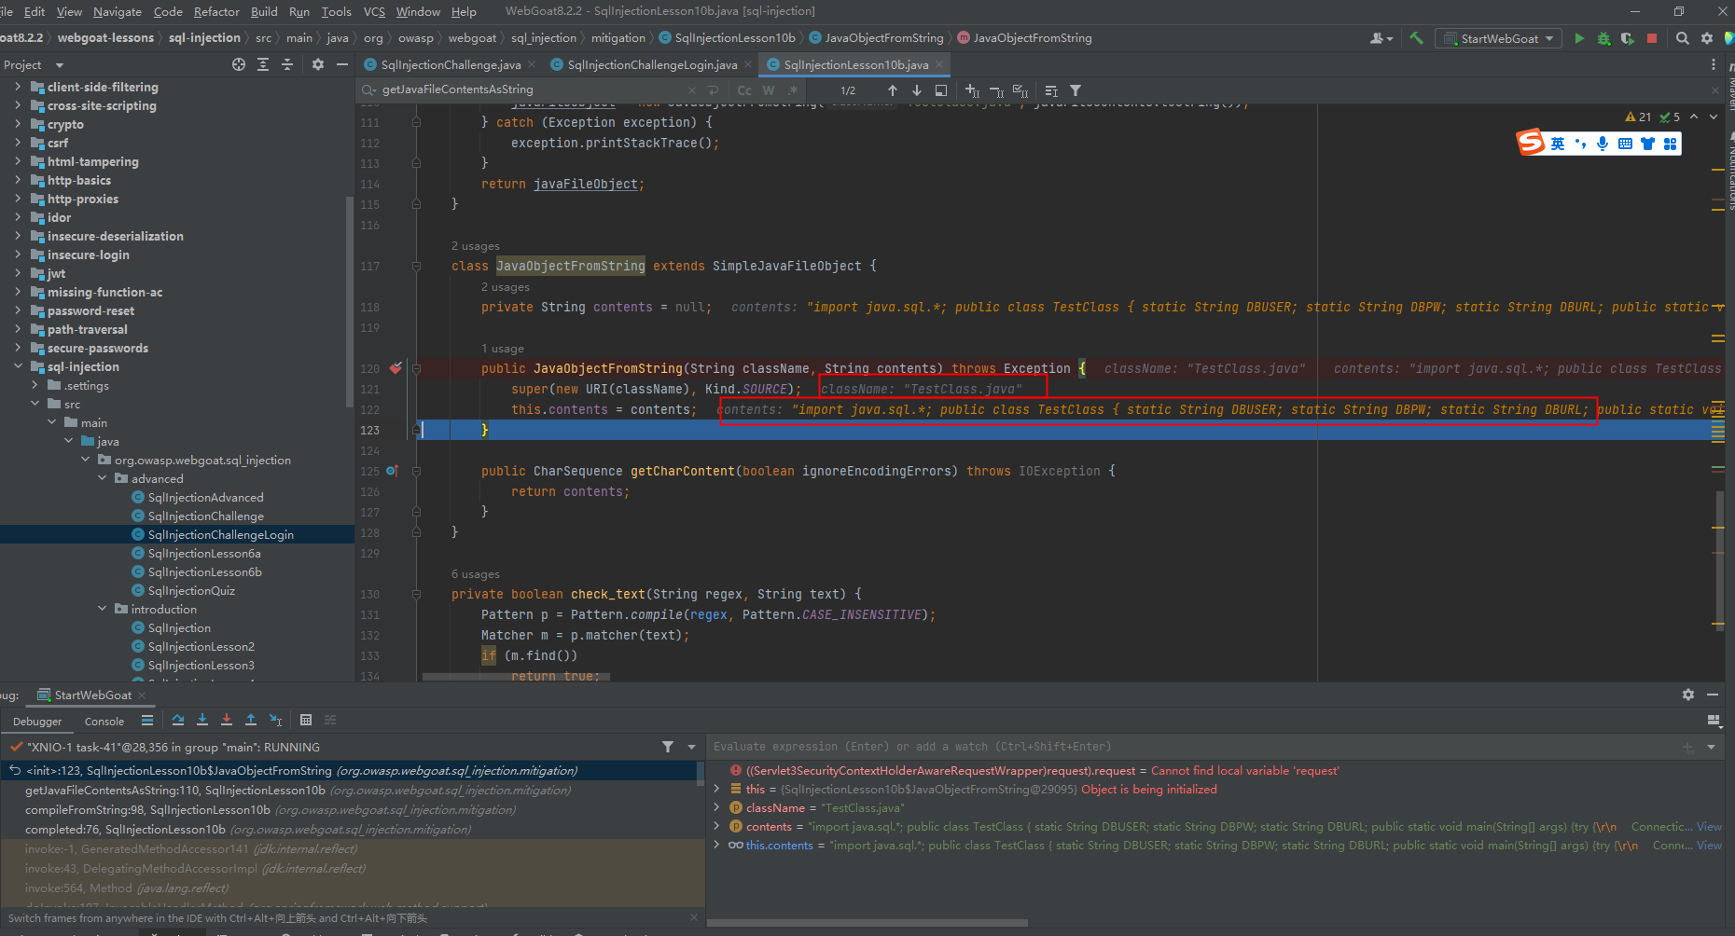Open Project panel options gear
The height and width of the screenshot is (936, 1735).
[318, 64]
